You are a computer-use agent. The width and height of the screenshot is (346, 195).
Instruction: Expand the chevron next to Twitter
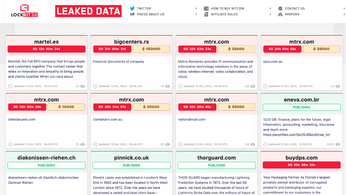196,8
